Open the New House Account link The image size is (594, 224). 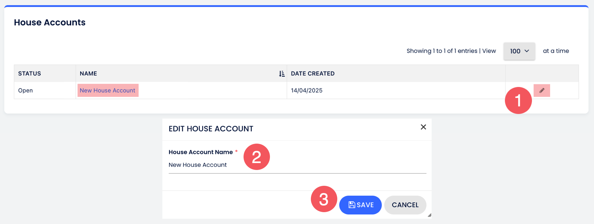108,91
